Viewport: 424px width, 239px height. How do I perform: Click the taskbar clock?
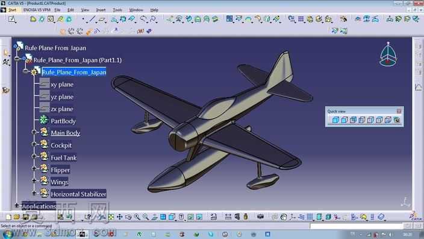408,234
